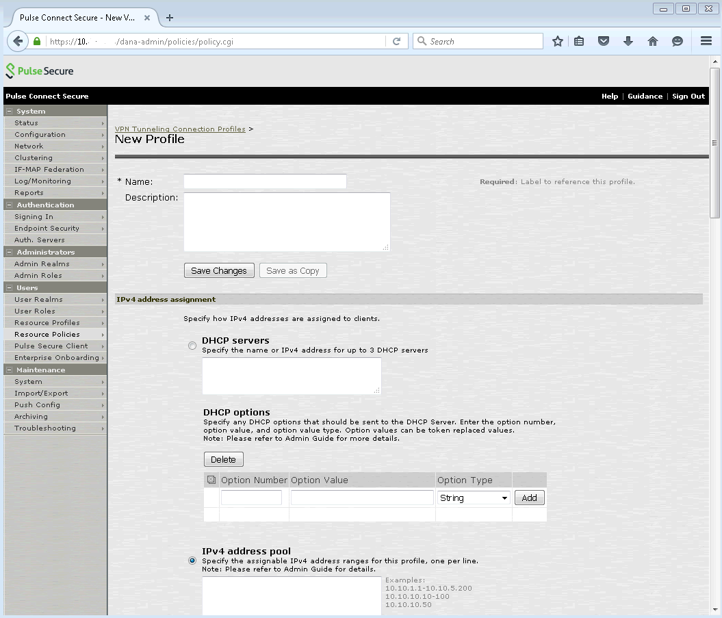This screenshot has width=722, height=618.
Task: Open the Help link in header
Action: (610, 96)
